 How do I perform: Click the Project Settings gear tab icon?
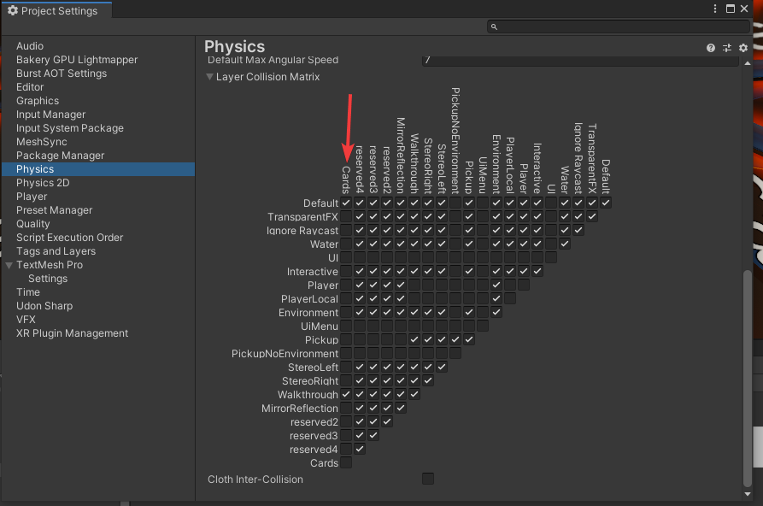tap(13, 10)
